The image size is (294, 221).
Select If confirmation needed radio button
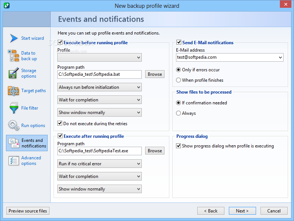pos(179,103)
